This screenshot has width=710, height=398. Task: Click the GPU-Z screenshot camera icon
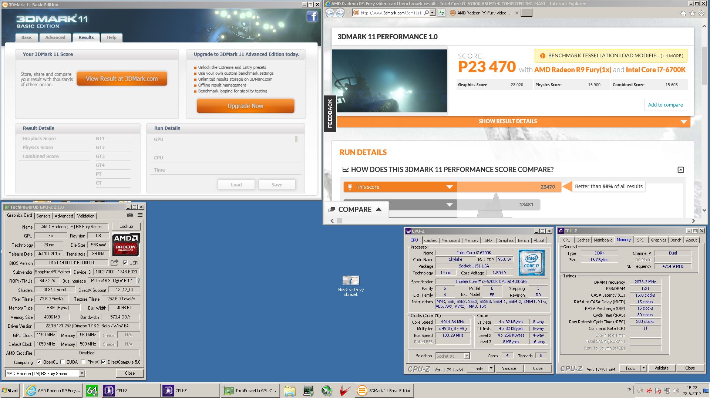pos(130,215)
